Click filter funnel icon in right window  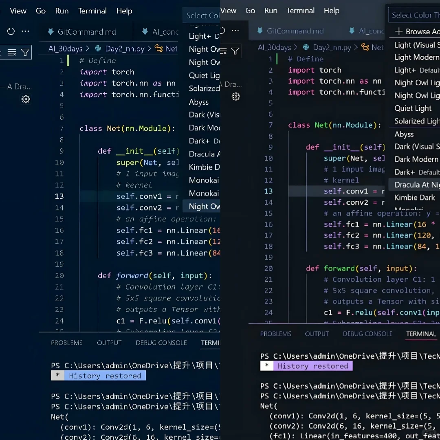coord(235,51)
